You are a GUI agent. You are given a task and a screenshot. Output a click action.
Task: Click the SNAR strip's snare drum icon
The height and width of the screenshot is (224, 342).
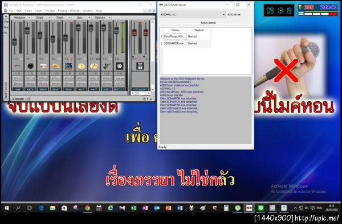43,66
